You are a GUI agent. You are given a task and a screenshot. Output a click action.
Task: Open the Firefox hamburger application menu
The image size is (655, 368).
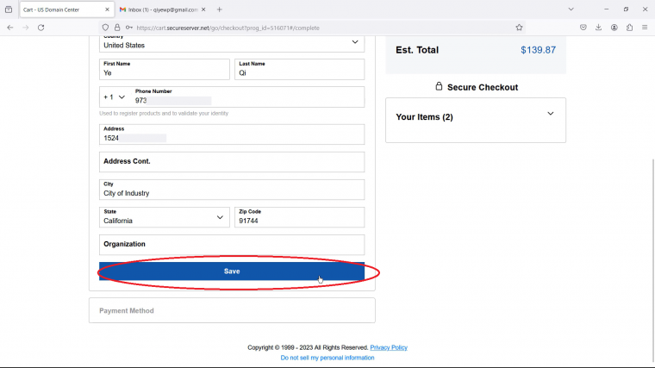click(x=645, y=28)
